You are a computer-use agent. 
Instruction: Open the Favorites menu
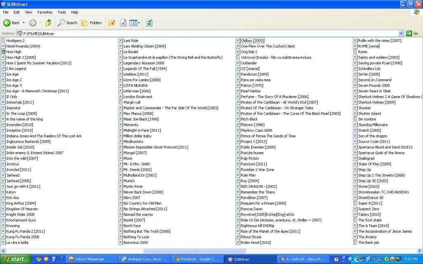pyautogui.click(x=45, y=12)
